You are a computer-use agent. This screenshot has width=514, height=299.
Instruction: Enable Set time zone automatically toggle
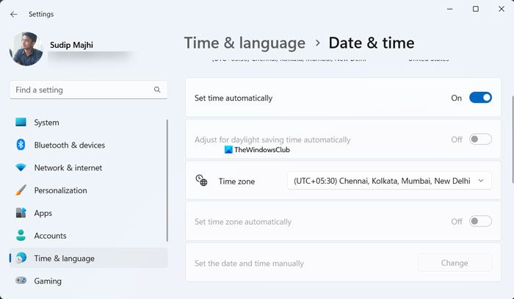click(x=480, y=221)
